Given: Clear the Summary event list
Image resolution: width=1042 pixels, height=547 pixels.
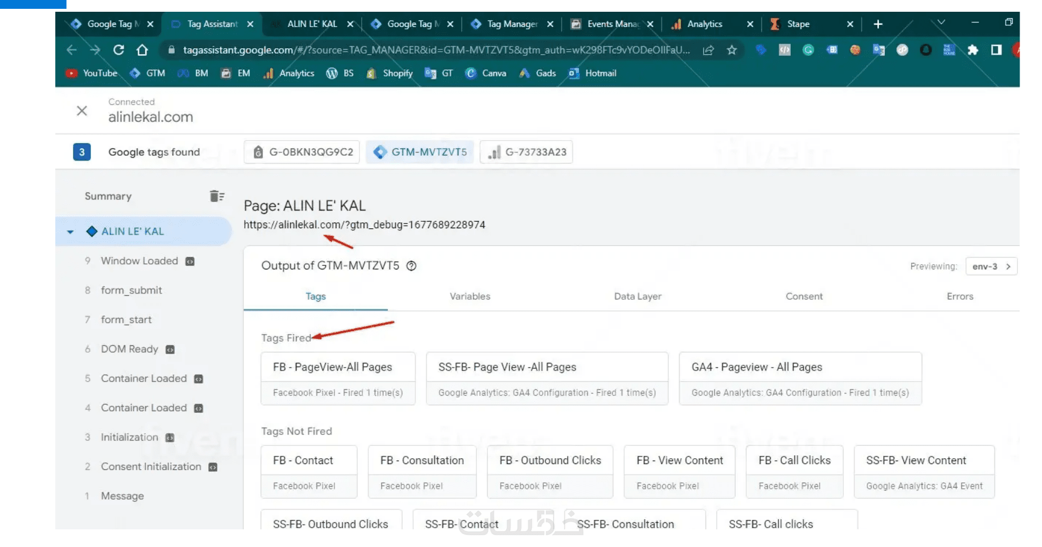Looking at the screenshot, I should (217, 196).
